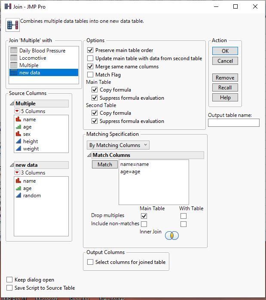Click nominal icon beside sex column
266x300 pixels.
coord(18,134)
